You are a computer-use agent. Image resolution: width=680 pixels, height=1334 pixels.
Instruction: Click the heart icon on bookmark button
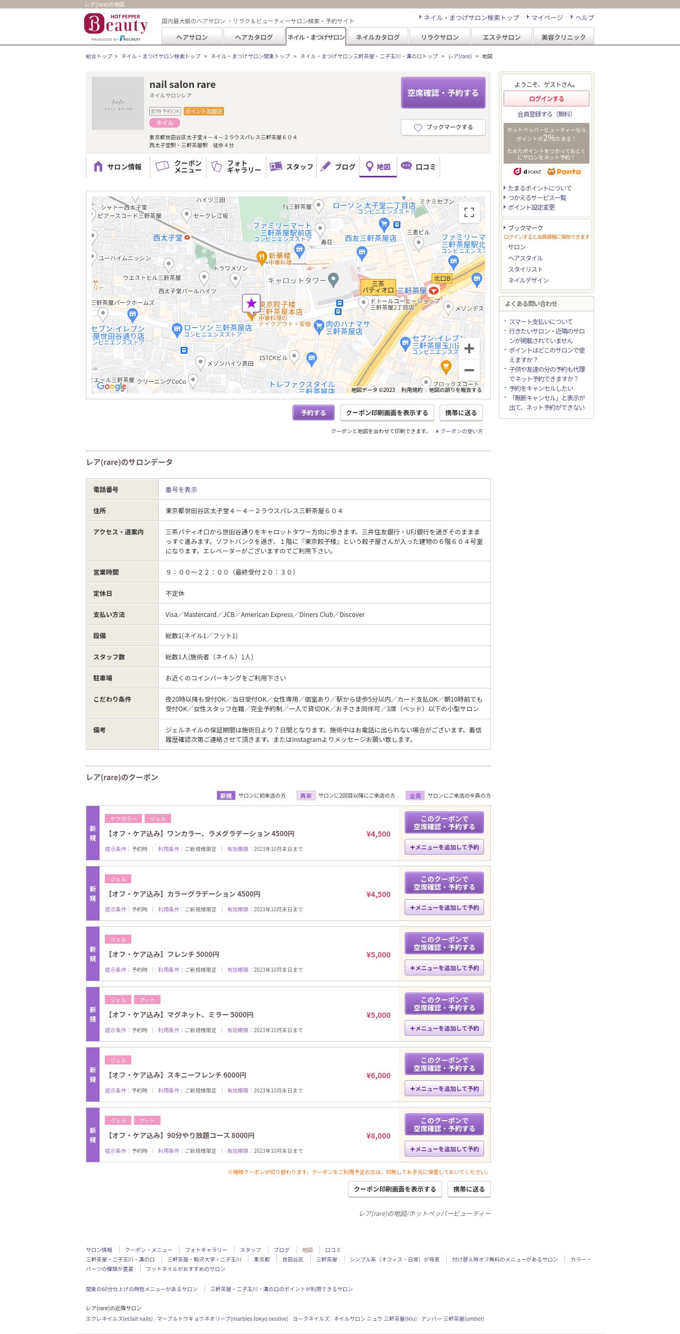(x=418, y=128)
